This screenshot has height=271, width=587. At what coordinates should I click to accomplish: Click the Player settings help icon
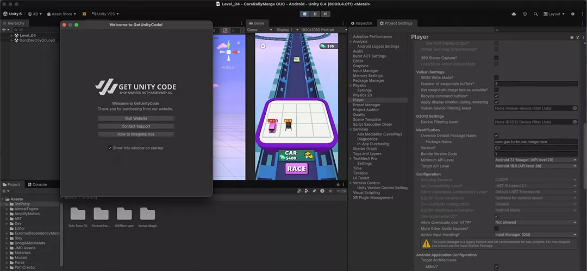(x=571, y=37)
